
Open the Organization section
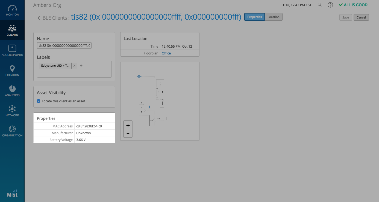click(12, 131)
